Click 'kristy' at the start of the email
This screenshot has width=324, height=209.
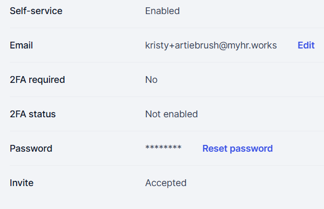pos(157,45)
